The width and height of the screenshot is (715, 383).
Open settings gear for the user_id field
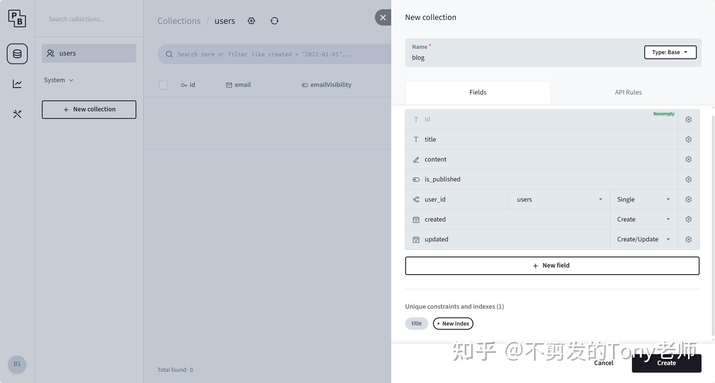coord(689,199)
